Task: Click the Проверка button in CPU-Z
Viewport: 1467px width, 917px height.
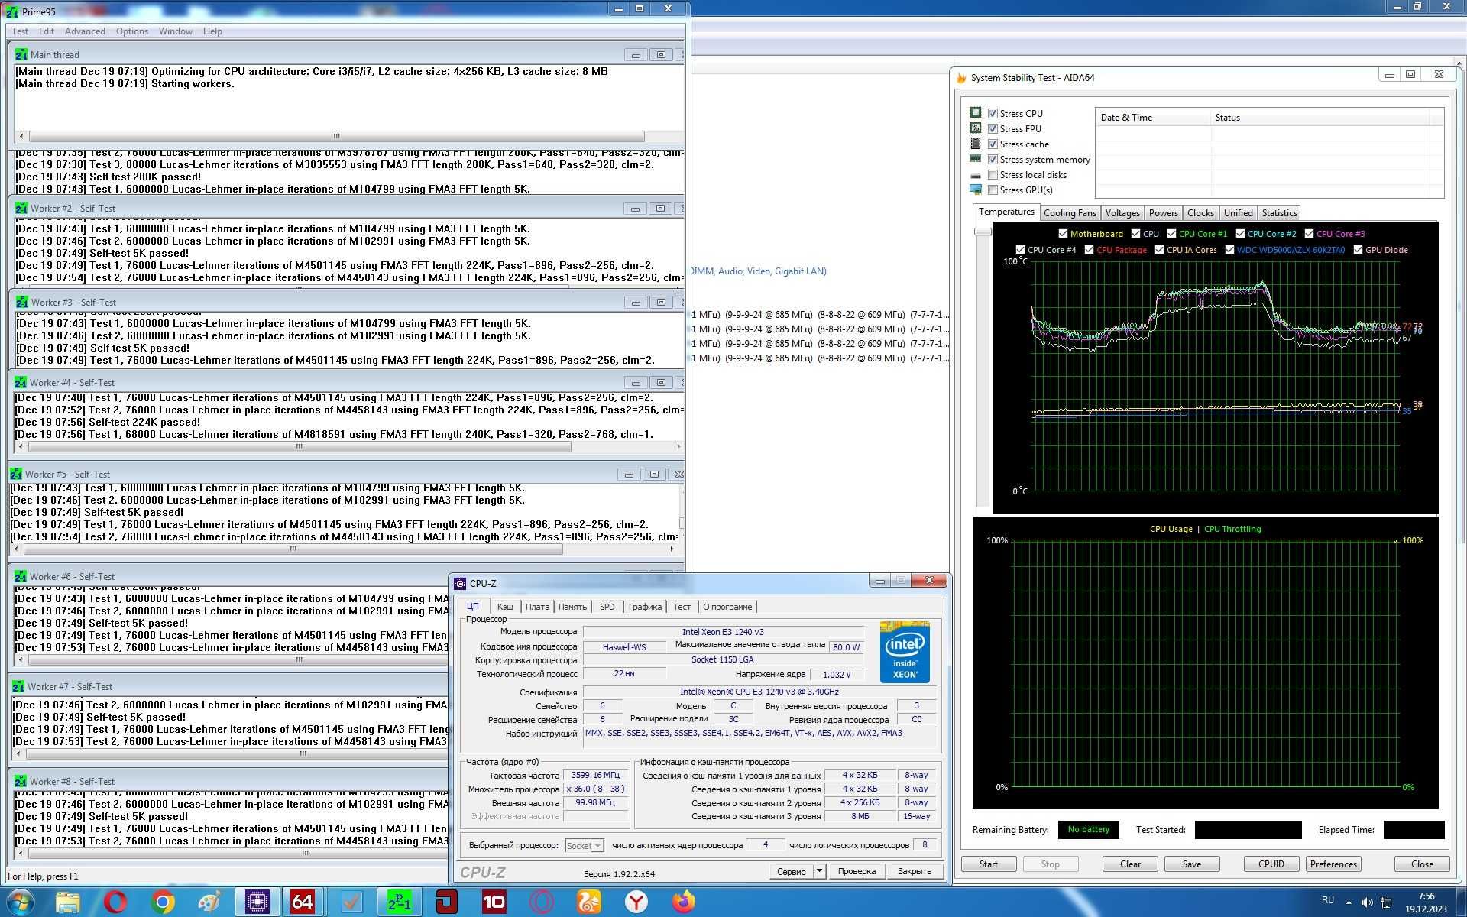Action: (x=857, y=871)
